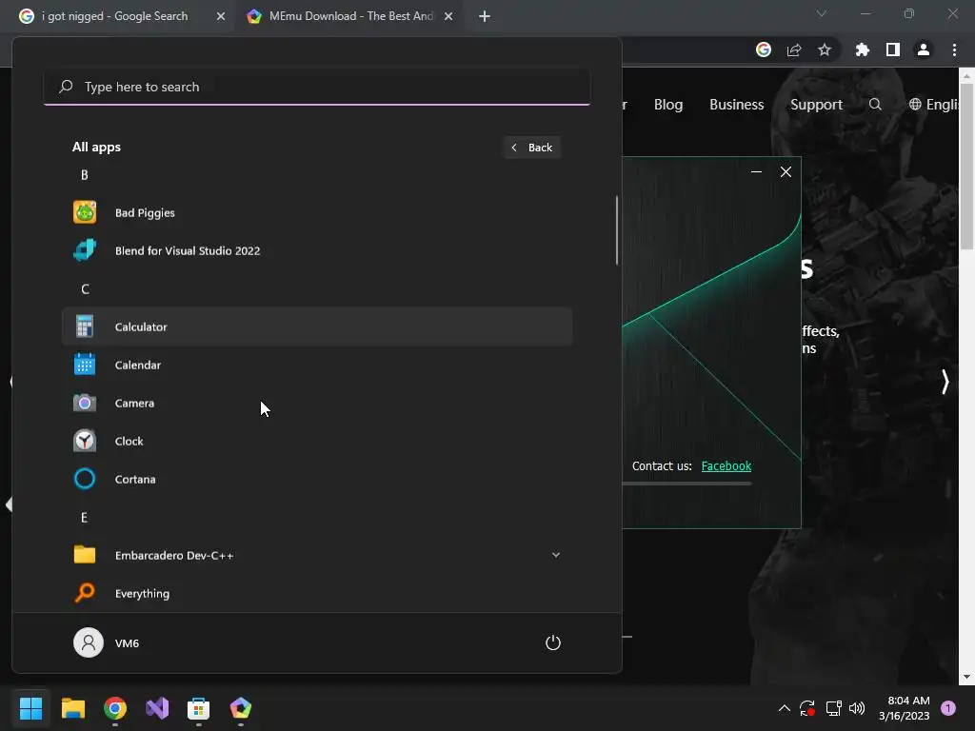
Task: Open Chrome three-dot menu
Action: [954, 49]
